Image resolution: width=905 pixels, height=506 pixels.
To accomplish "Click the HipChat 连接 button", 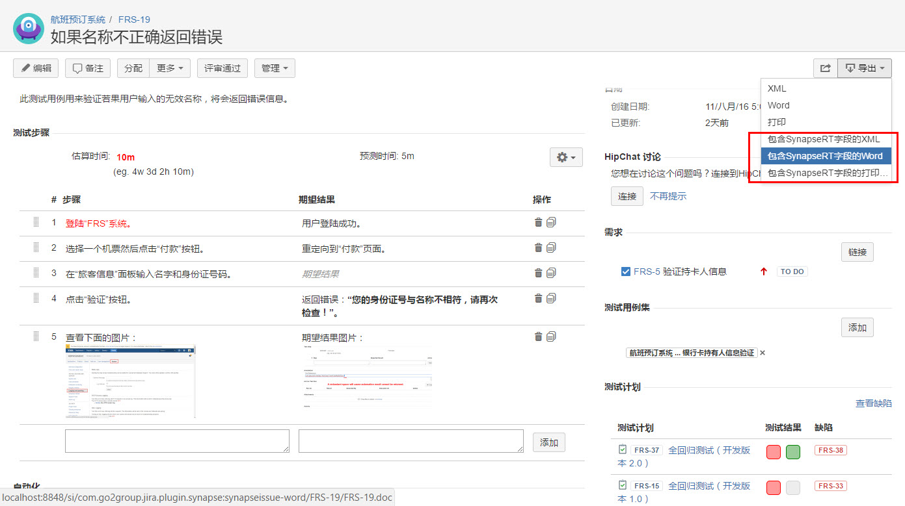I will tap(627, 196).
